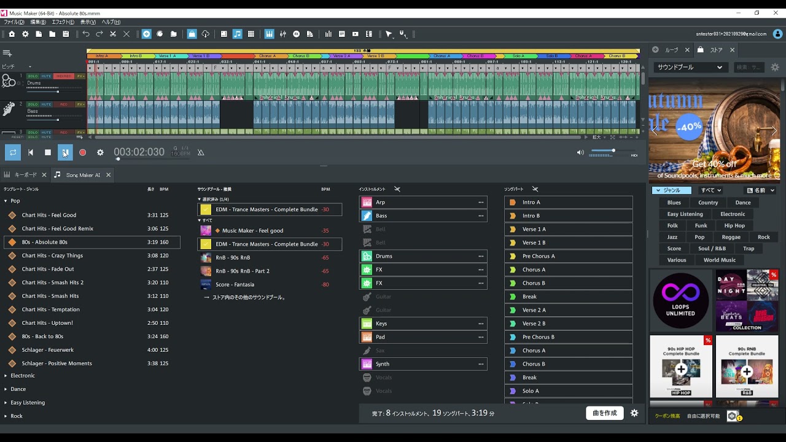Arm REC on Bass track
This screenshot has width=786, height=442.
[x=64, y=104]
